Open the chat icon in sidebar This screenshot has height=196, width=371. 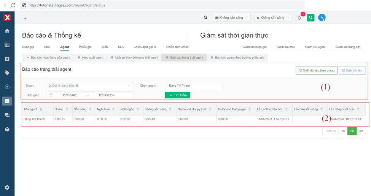(x=7, y=115)
